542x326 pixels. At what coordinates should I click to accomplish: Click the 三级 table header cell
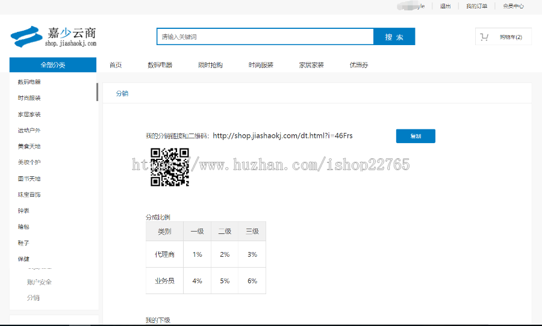point(252,232)
